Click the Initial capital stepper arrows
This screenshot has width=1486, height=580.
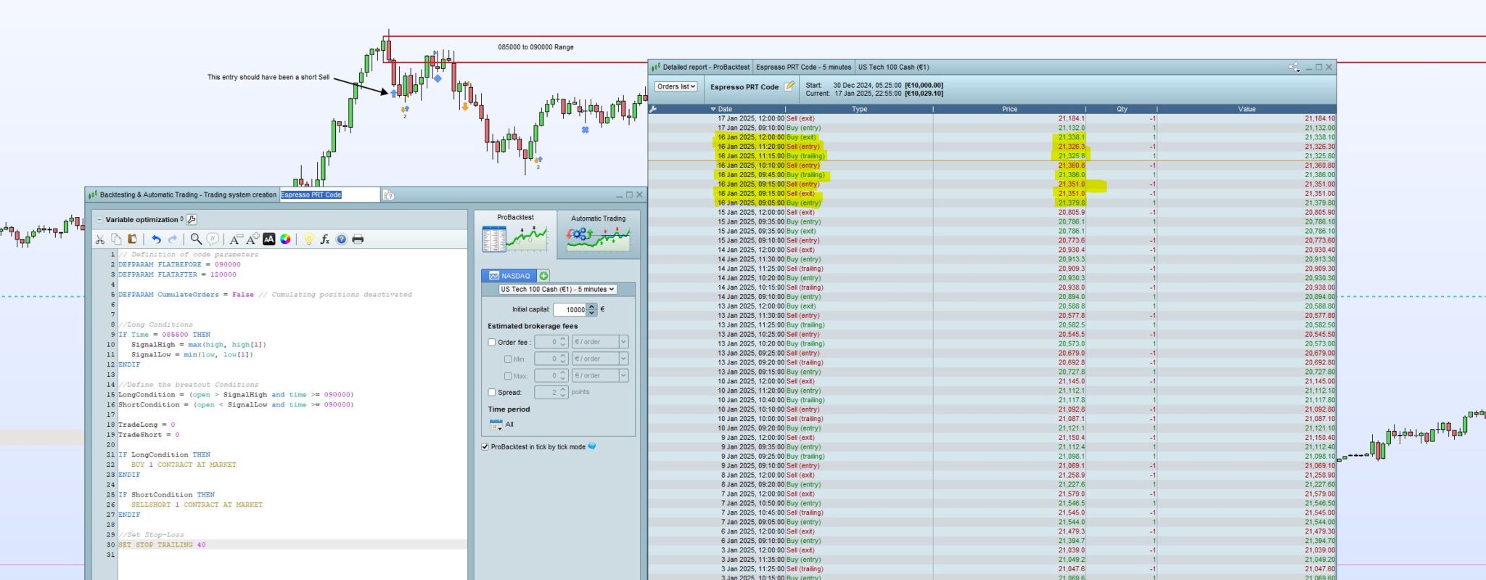coord(592,309)
